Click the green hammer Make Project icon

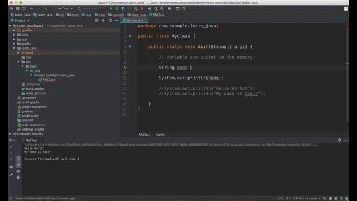46,9
